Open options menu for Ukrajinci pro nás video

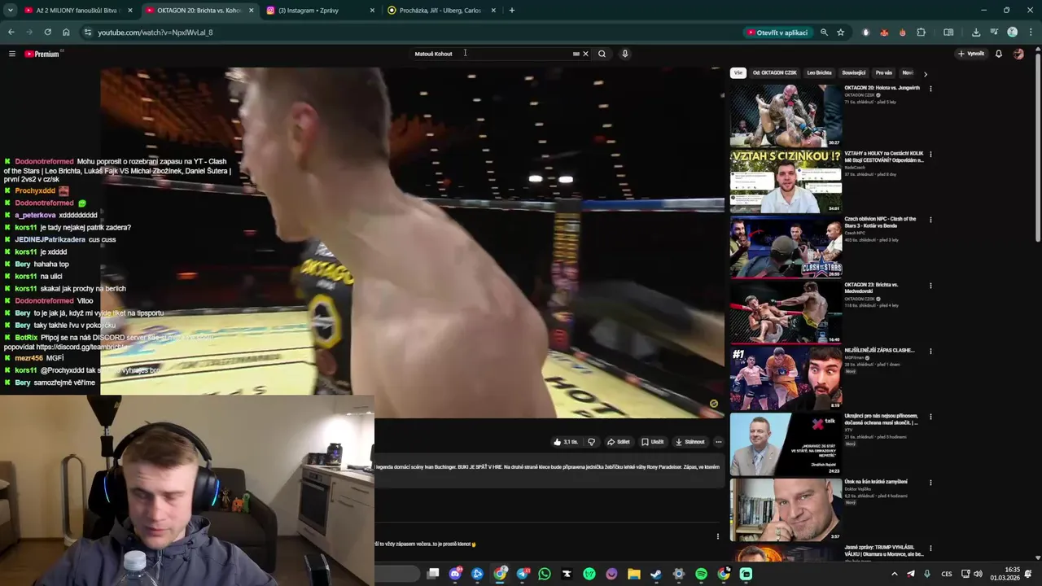tap(930, 417)
